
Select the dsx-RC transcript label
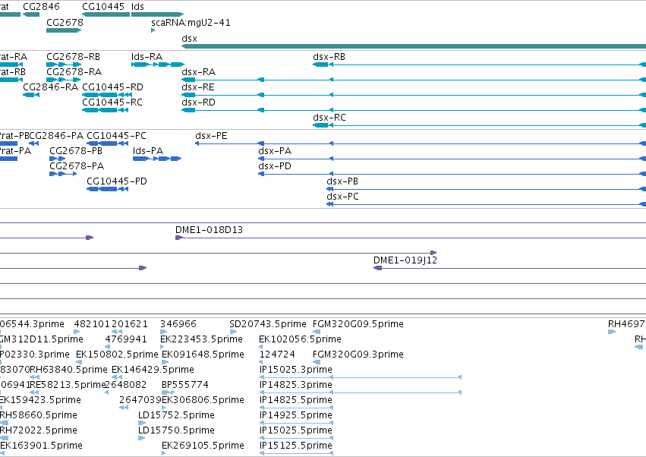[x=329, y=118]
